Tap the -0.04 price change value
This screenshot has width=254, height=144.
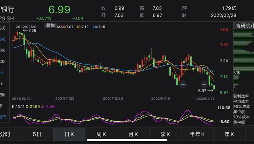[78, 19]
